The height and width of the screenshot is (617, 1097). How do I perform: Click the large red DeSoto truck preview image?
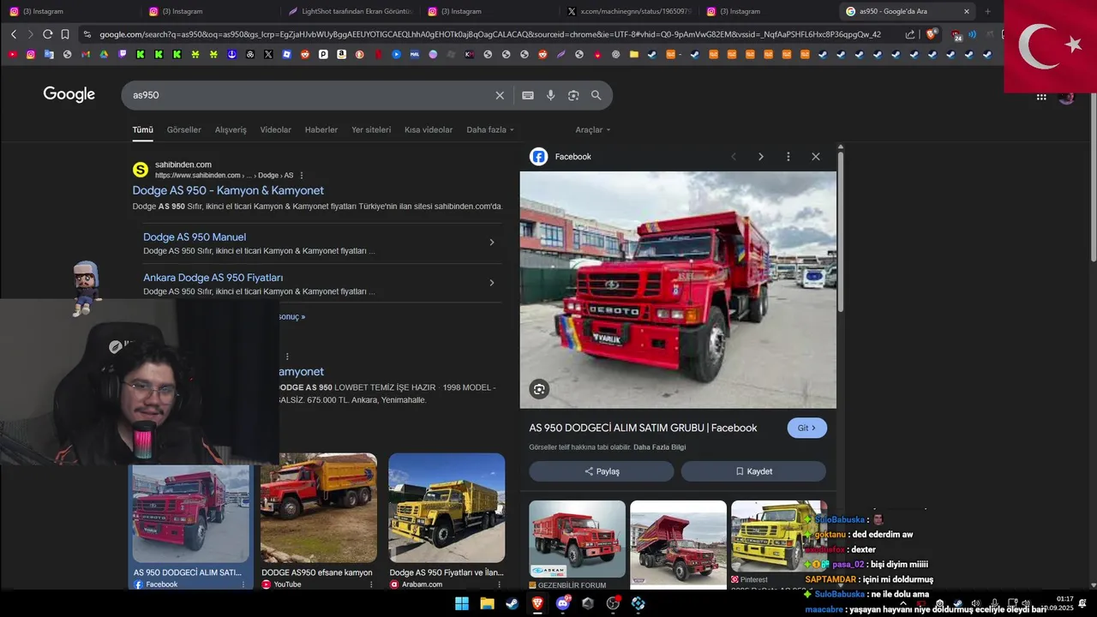tap(678, 290)
